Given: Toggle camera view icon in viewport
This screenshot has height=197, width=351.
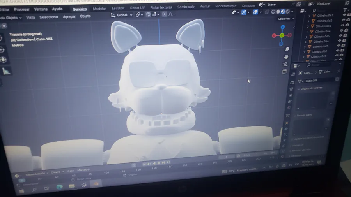Looking at the screenshot, I should 285,64.
